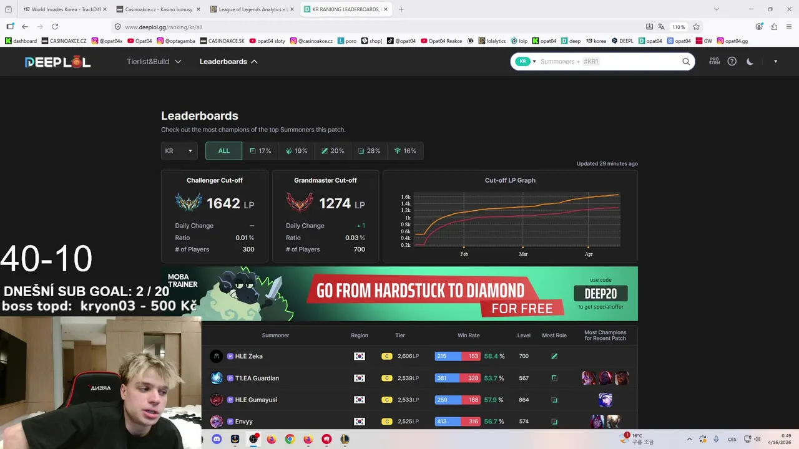
Task: Open HLE Gumayusi's summoner profile
Action: coord(256,400)
